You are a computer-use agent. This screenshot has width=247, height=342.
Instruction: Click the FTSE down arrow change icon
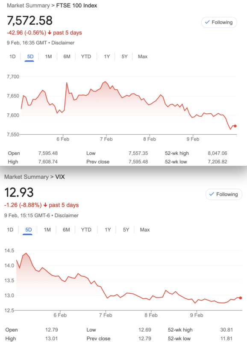[50, 33]
